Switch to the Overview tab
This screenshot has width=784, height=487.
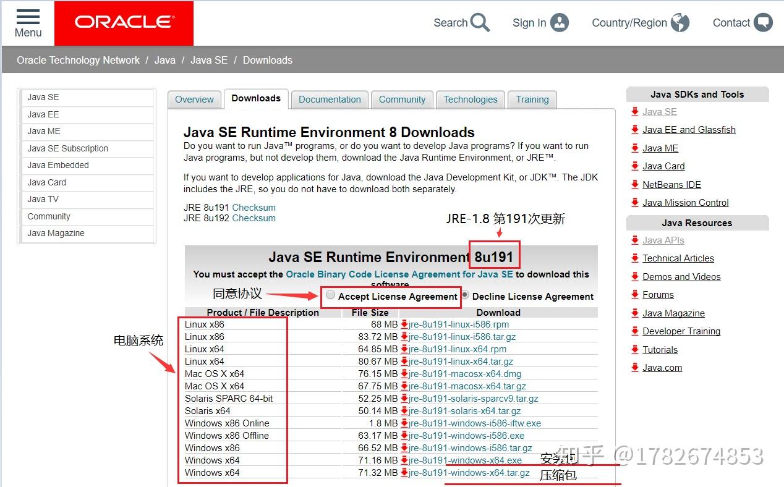click(194, 100)
